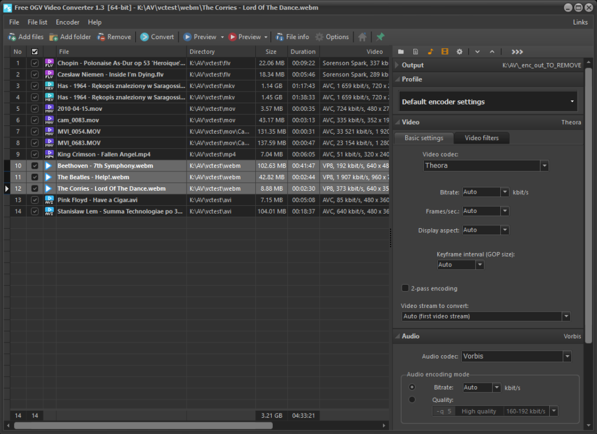Open the Encoder menu
Viewport: 597px width, 434px height.
(67, 22)
